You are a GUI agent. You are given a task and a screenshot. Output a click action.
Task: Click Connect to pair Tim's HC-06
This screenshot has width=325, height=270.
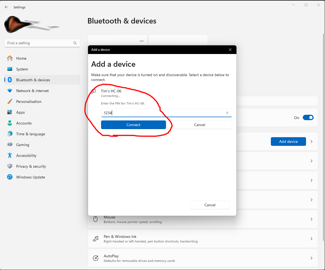[x=133, y=125]
